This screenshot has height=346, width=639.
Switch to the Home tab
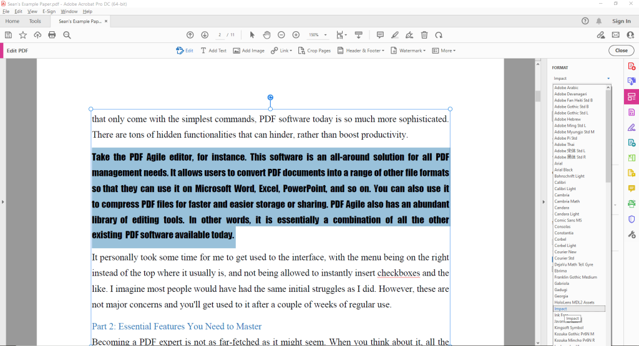[x=12, y=21]
